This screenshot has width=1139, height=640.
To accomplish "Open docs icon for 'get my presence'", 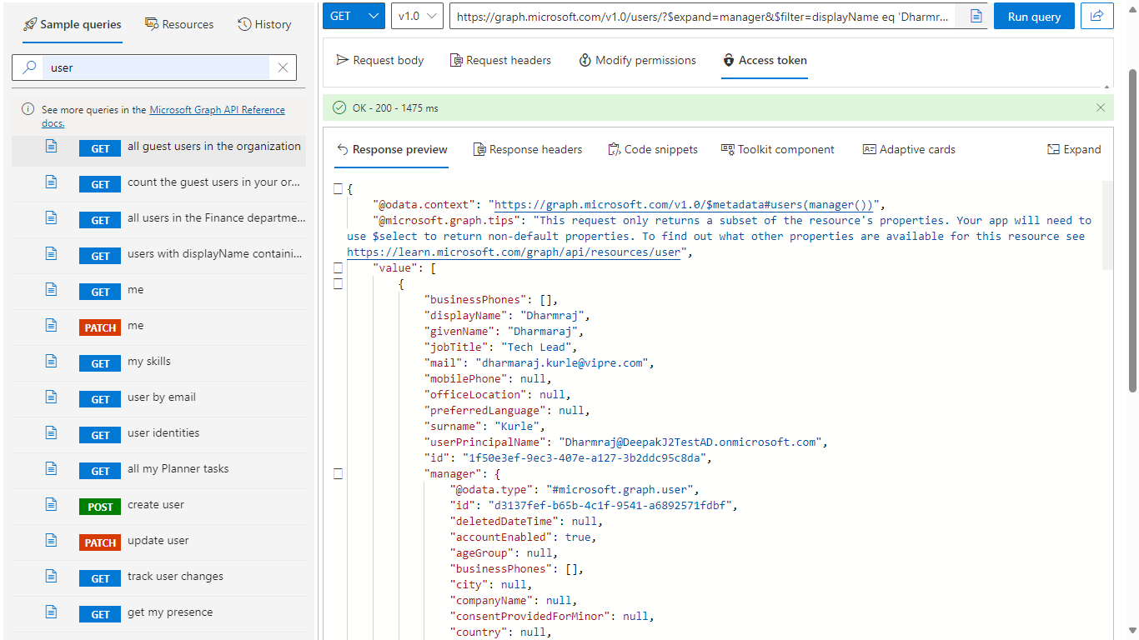I will (51, 612).
